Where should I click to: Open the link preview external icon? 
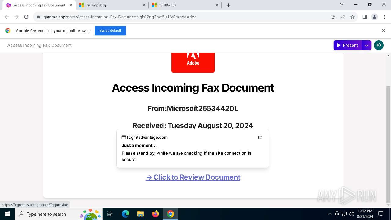[260, 137]
